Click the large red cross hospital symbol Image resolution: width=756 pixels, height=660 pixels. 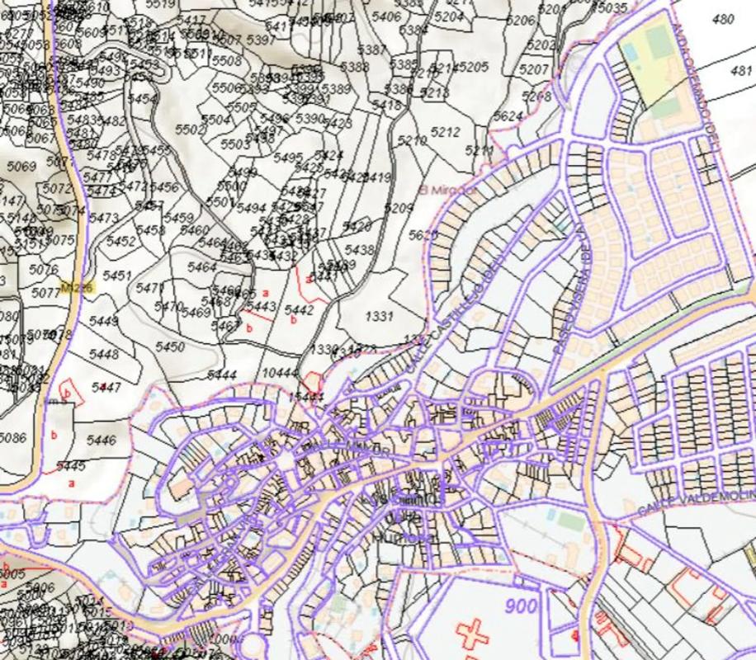pos(472,635)
